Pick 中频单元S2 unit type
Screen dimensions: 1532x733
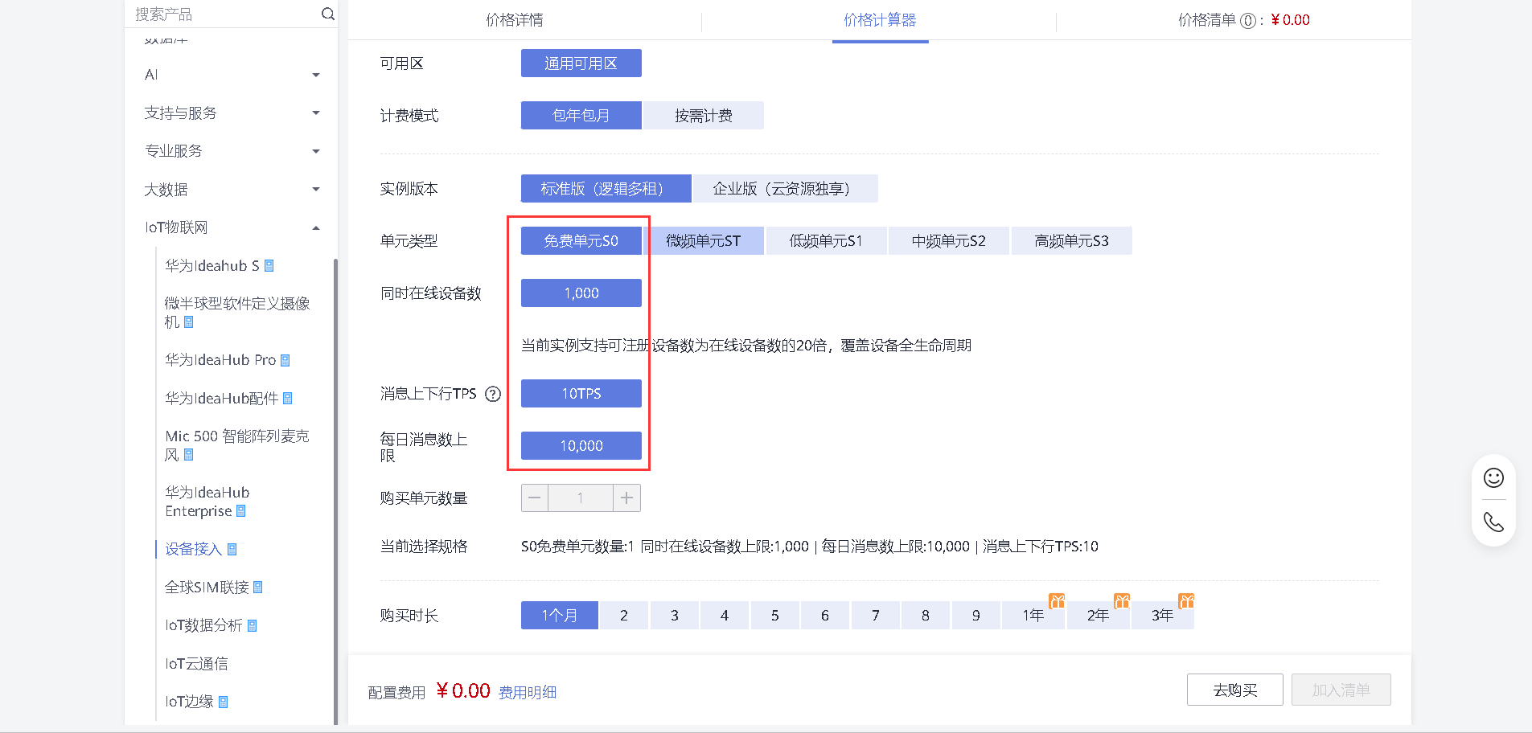[x=949, y=241]
